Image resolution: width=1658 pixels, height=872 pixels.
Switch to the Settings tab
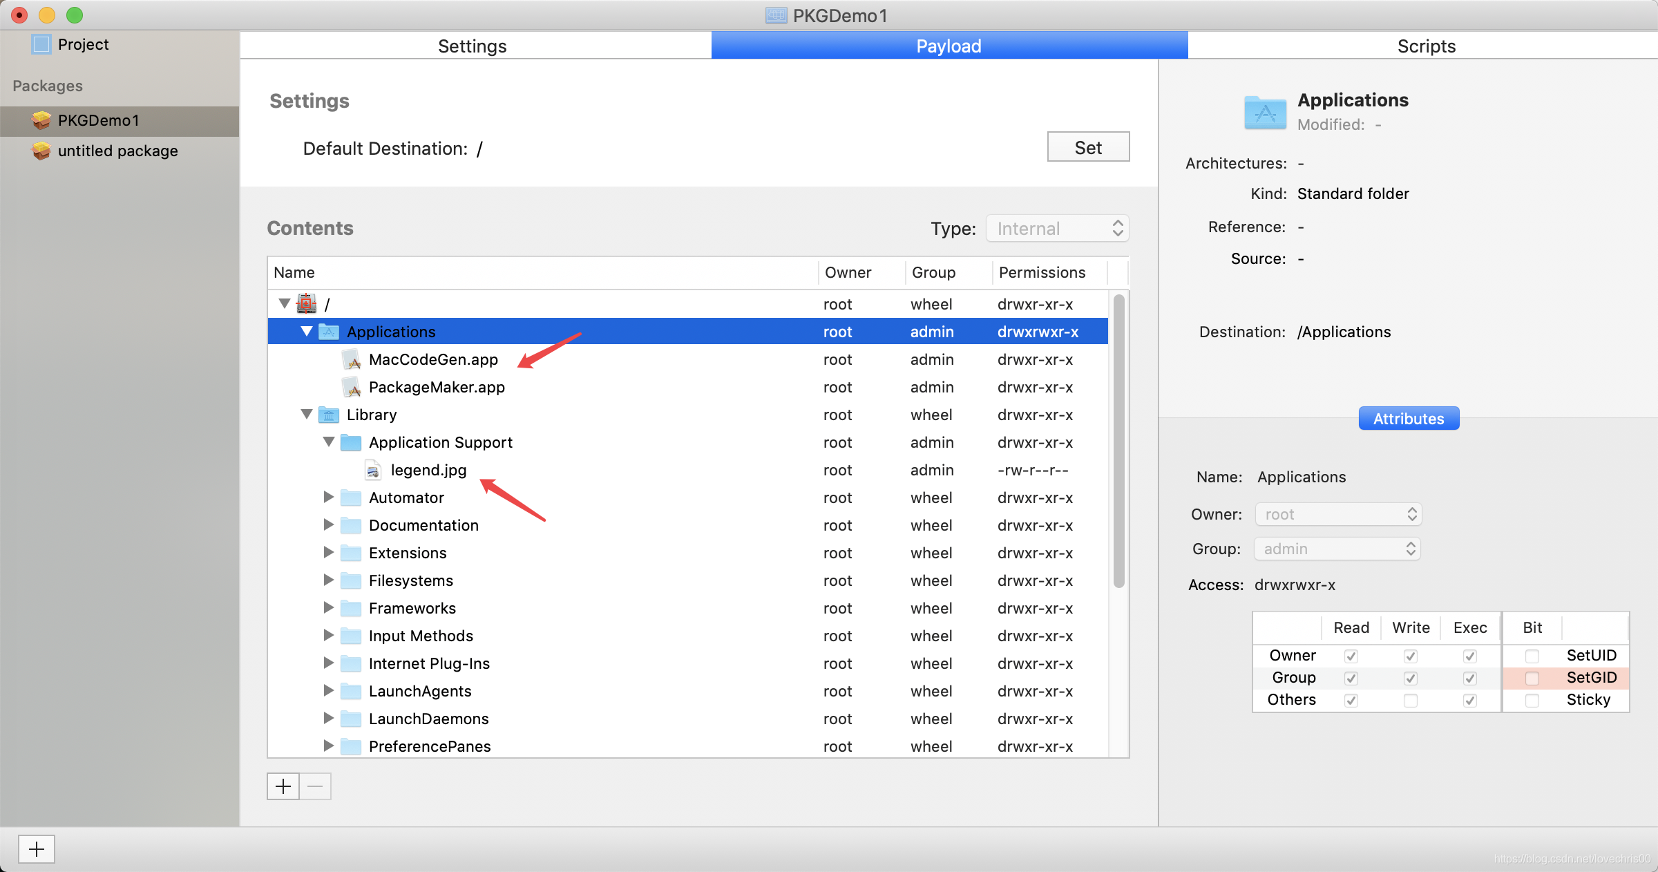473,46
